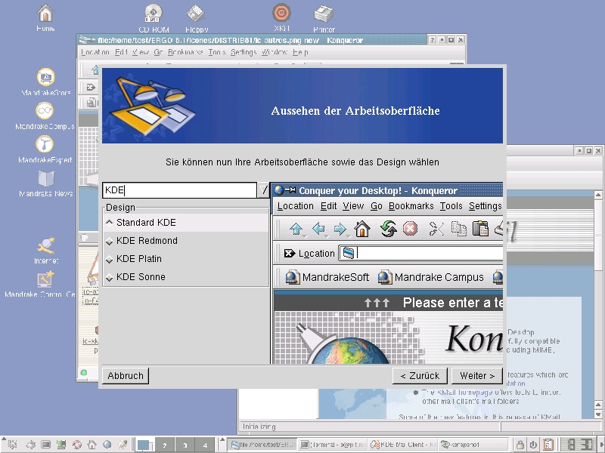Launch the globe browser icon in the panel
This screenshot has width=605, height=453.
click(107, 445)
